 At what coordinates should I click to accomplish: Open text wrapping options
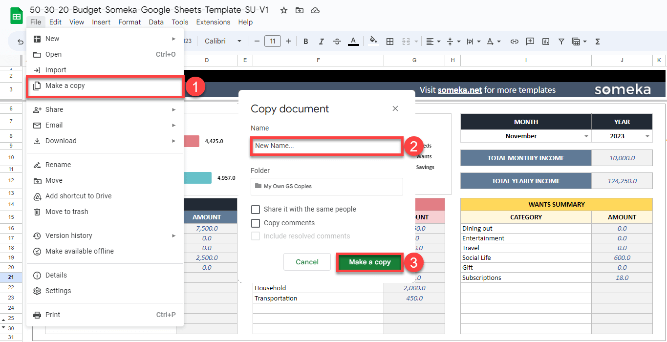(473, 42)
